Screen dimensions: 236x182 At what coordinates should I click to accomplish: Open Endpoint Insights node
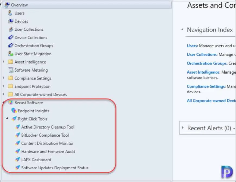click(x=34, y=111)
